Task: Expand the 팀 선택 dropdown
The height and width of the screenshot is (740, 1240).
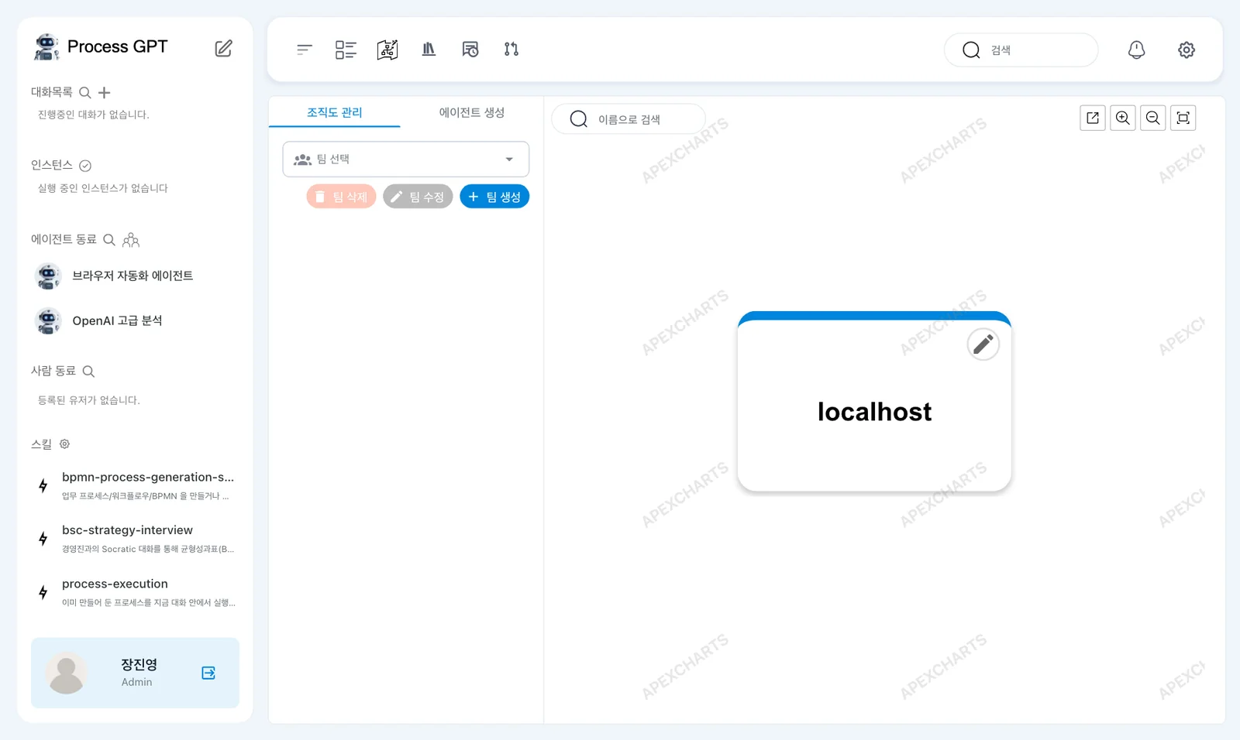Action: point(406,159)
